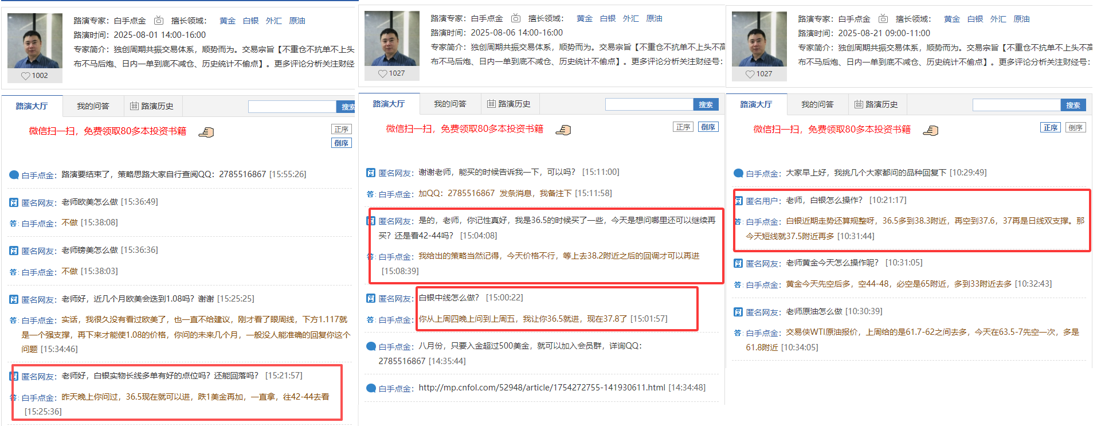
Task: Click the expert photo above the 1002 likes
Action: [35, 41]
